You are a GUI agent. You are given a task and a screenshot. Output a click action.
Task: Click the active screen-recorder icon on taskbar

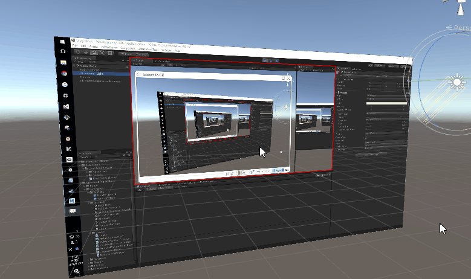73,211
